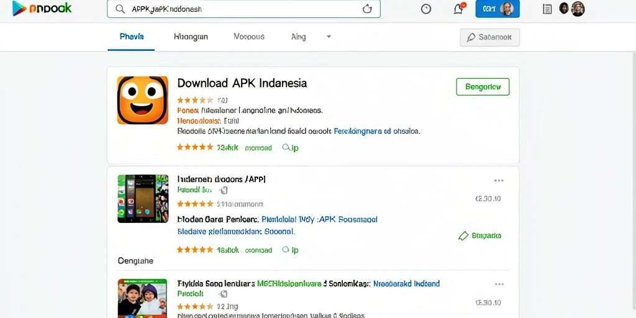Open the orange smiley face app icon
The image size is (636, 318).
point(142,100)
